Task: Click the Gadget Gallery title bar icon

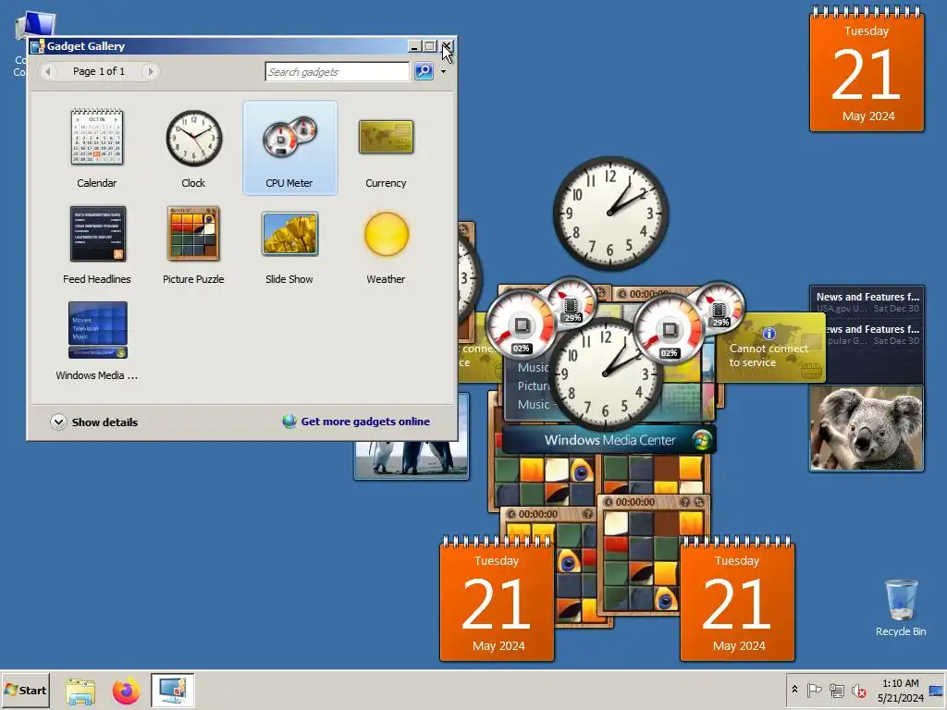Action: pyautogui.click(x=37, y=46)
